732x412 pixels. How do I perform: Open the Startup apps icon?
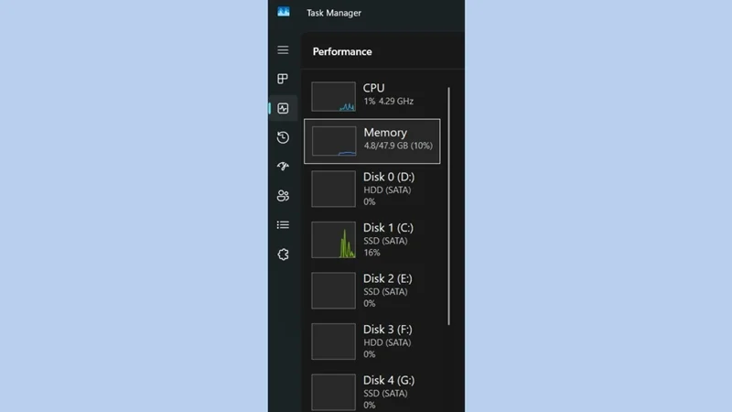pyautogui.click(x=283, y=167)
